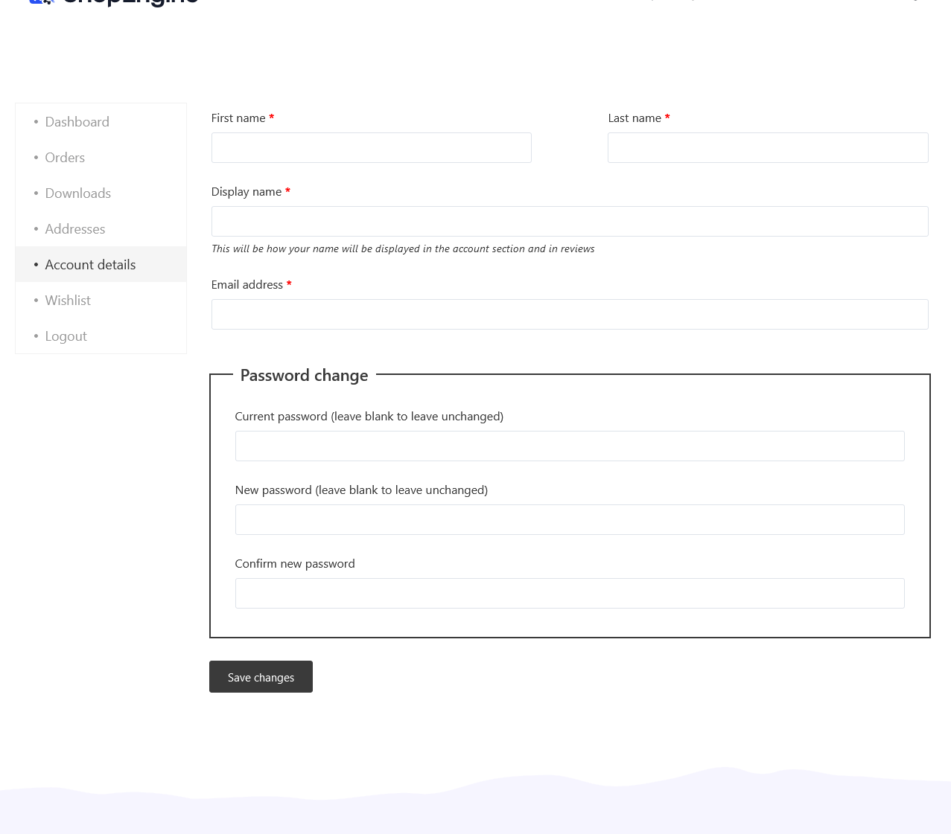951x834 pixels.
Task: Focus the Current password field
Action: click(570, 446)
